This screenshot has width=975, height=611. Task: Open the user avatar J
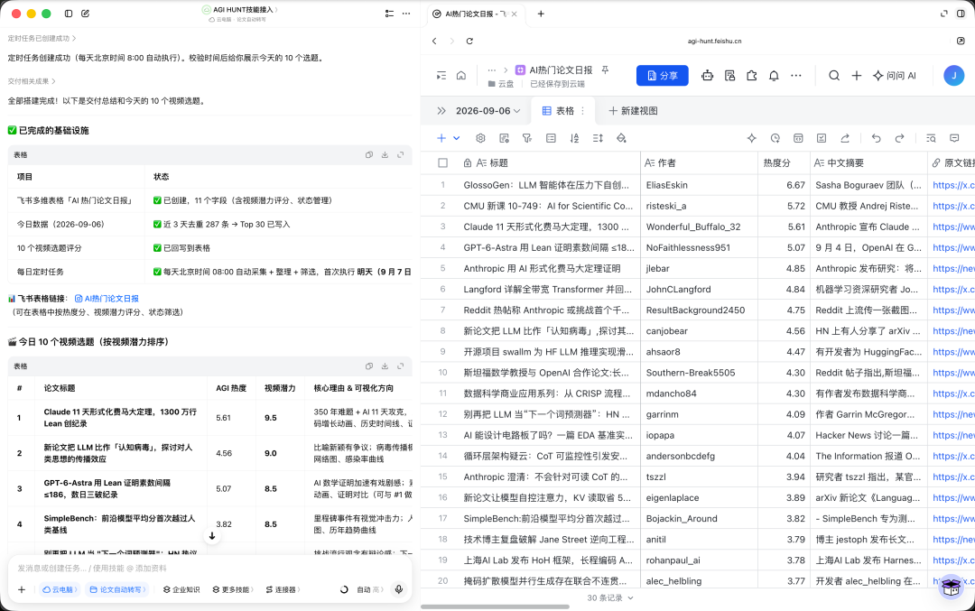coord(953,75)
